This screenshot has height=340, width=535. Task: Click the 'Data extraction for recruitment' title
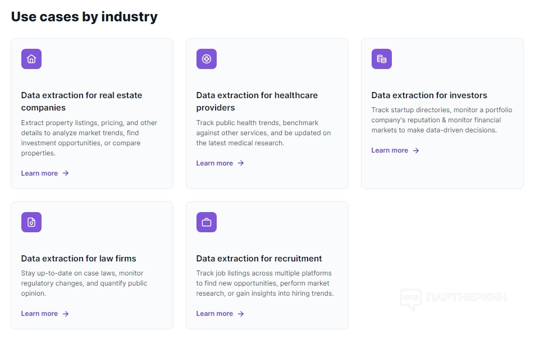click(x=259, y=259)
